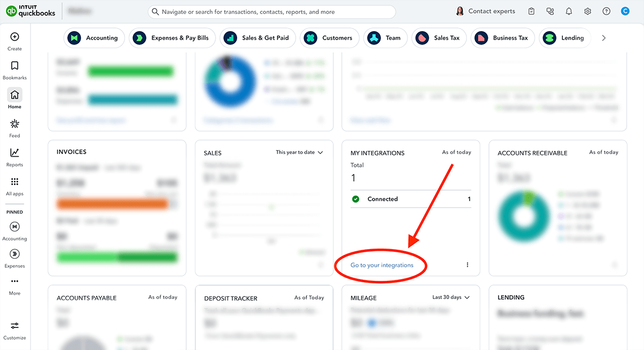Click the Contact experts button
Image resolution: width=644 pixels, height=350 pixels.
(485, 11)
